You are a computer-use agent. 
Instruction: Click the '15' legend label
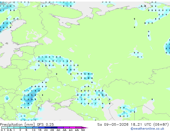point(40,130)
